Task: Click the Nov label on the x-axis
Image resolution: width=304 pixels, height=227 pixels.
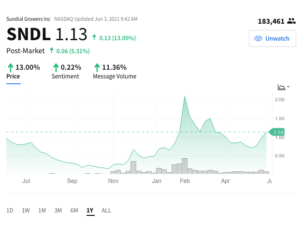Action: tap(113, 181)
